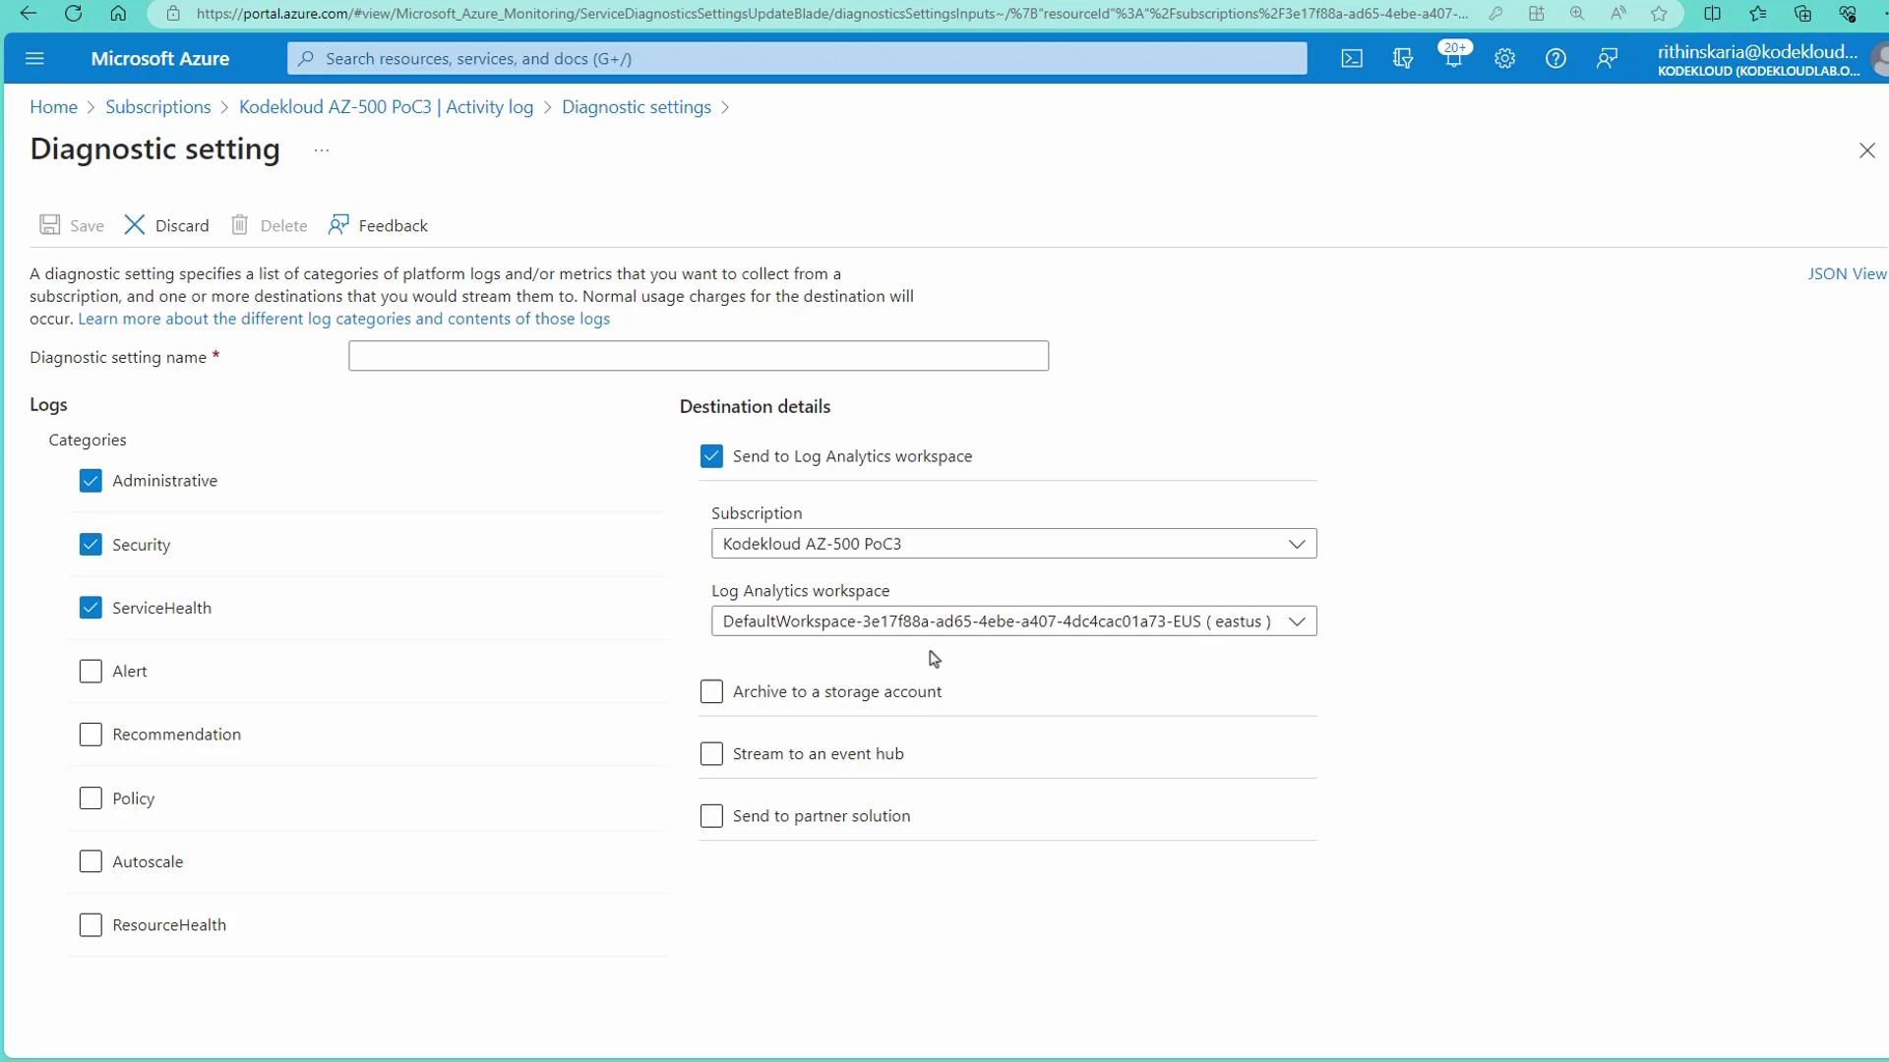Click the Diagnostic setting name field
The image size is (1889, 1062).
[698, 356]
